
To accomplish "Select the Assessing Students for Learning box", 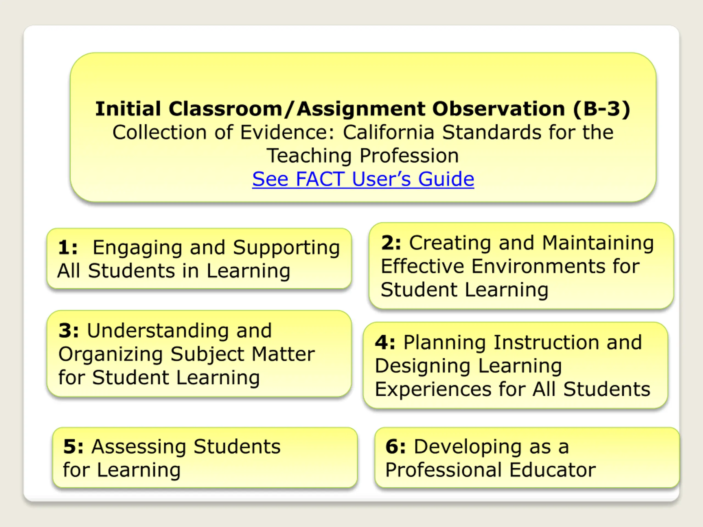I will [x=205, y=458].
